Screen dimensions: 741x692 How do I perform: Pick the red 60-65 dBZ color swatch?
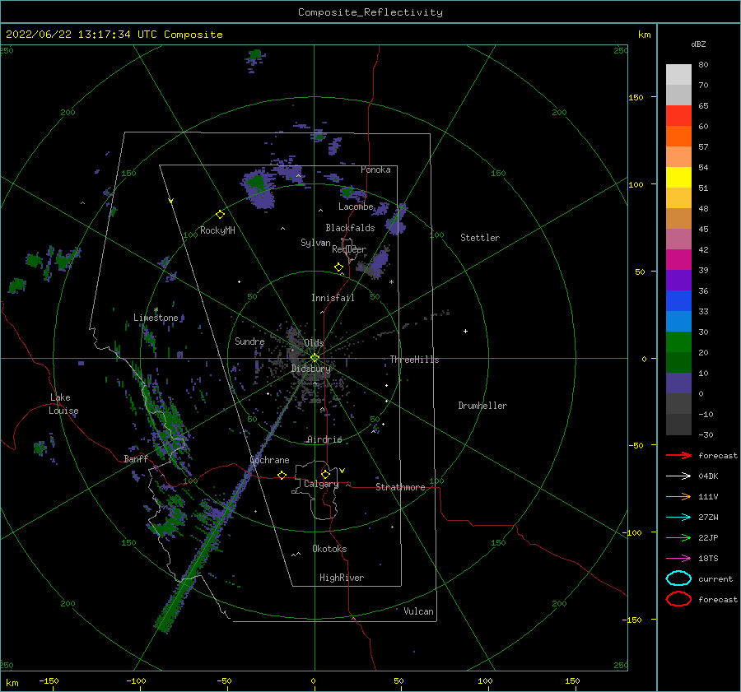point(678,116)
